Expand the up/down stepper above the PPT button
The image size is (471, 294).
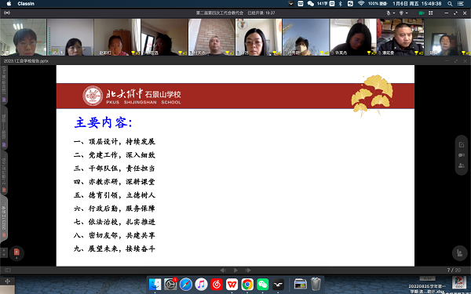coord(4,252)
